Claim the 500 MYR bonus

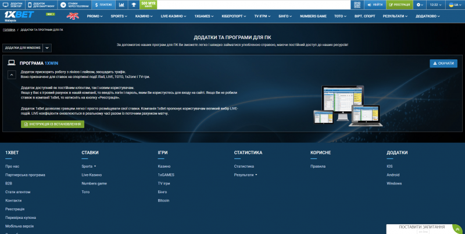(x=148, y=5)
